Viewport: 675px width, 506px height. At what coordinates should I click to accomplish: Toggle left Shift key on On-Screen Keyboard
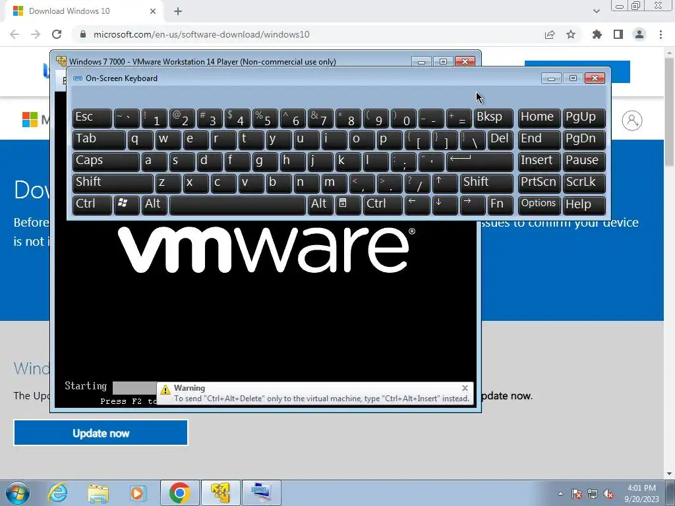tap(113, 183)
